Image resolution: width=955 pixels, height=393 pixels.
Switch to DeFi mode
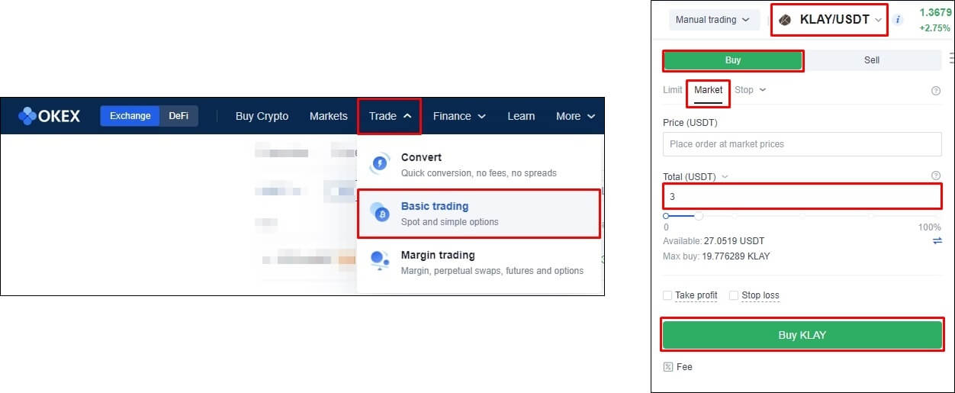pyautogui.click(x=178, y=116)
